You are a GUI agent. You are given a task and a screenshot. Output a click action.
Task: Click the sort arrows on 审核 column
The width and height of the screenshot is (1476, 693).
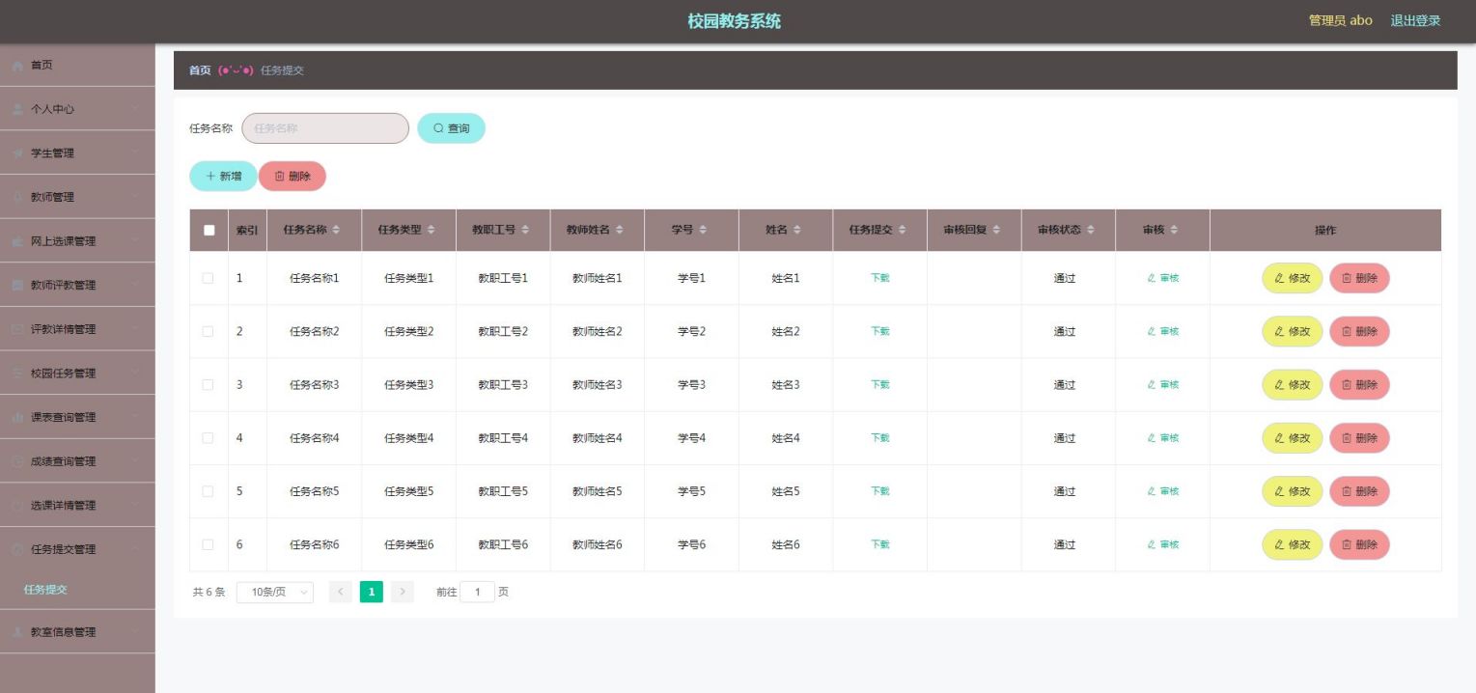click(1174, 230)
